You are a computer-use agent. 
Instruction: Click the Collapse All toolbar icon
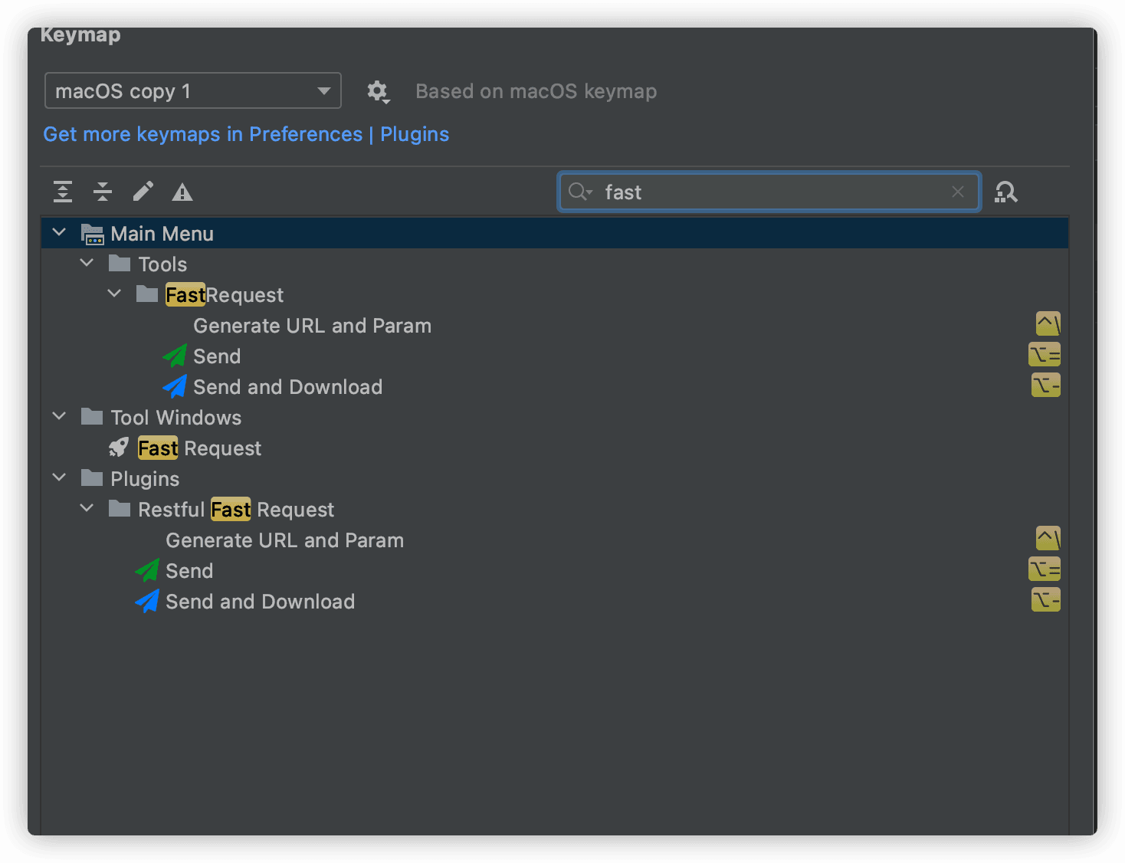(x=103, y=192)
